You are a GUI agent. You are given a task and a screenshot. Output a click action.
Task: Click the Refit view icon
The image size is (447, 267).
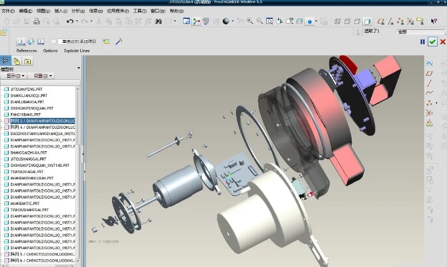point(269,21)
